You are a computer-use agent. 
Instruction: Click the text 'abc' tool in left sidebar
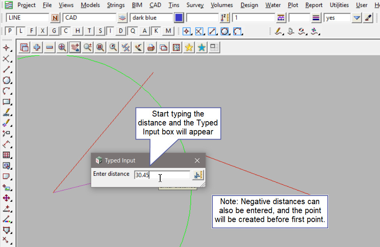(6, 113)
